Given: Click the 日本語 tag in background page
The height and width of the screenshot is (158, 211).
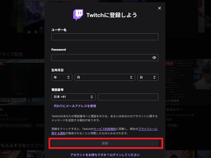Looking at the screenshot, I should click(172, 125).
